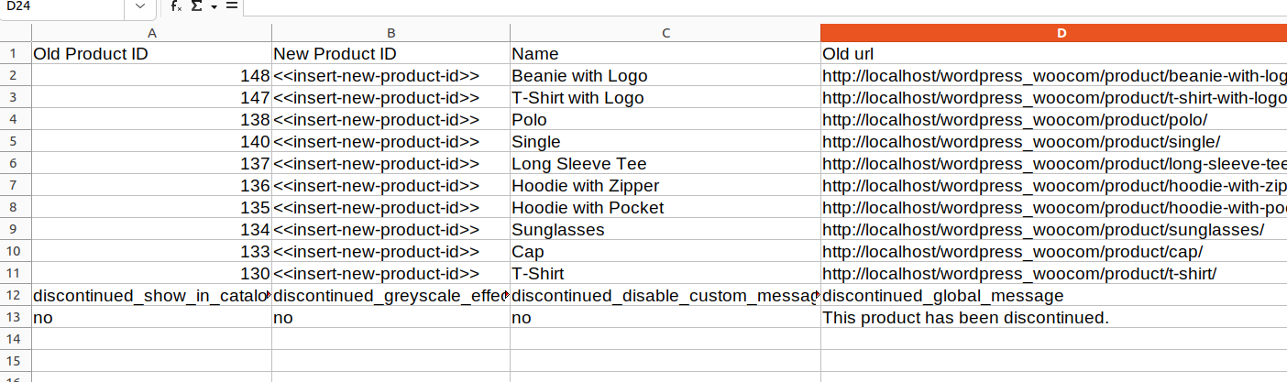
Task: Open the Sum function dropdown arrow
Action: (214, 6)
